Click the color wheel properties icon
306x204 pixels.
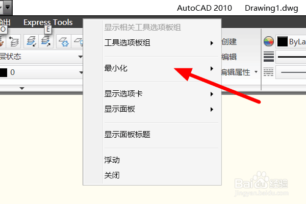pos(269,41)
